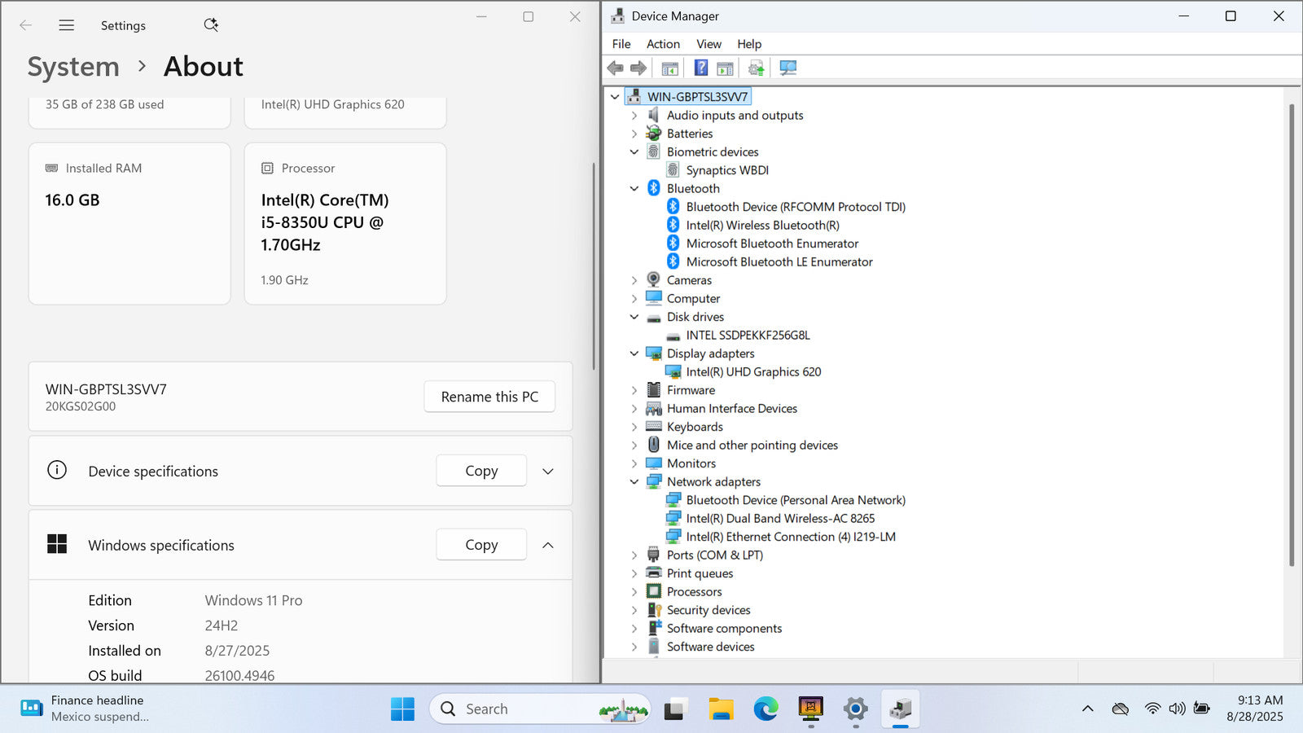Expand the Cameras category
This screenshot has width=1303, height=733.
[634, 280]
